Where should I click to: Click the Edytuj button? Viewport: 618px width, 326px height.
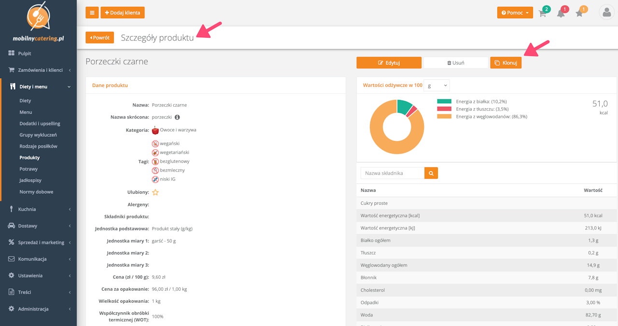[x=389, y=63]
